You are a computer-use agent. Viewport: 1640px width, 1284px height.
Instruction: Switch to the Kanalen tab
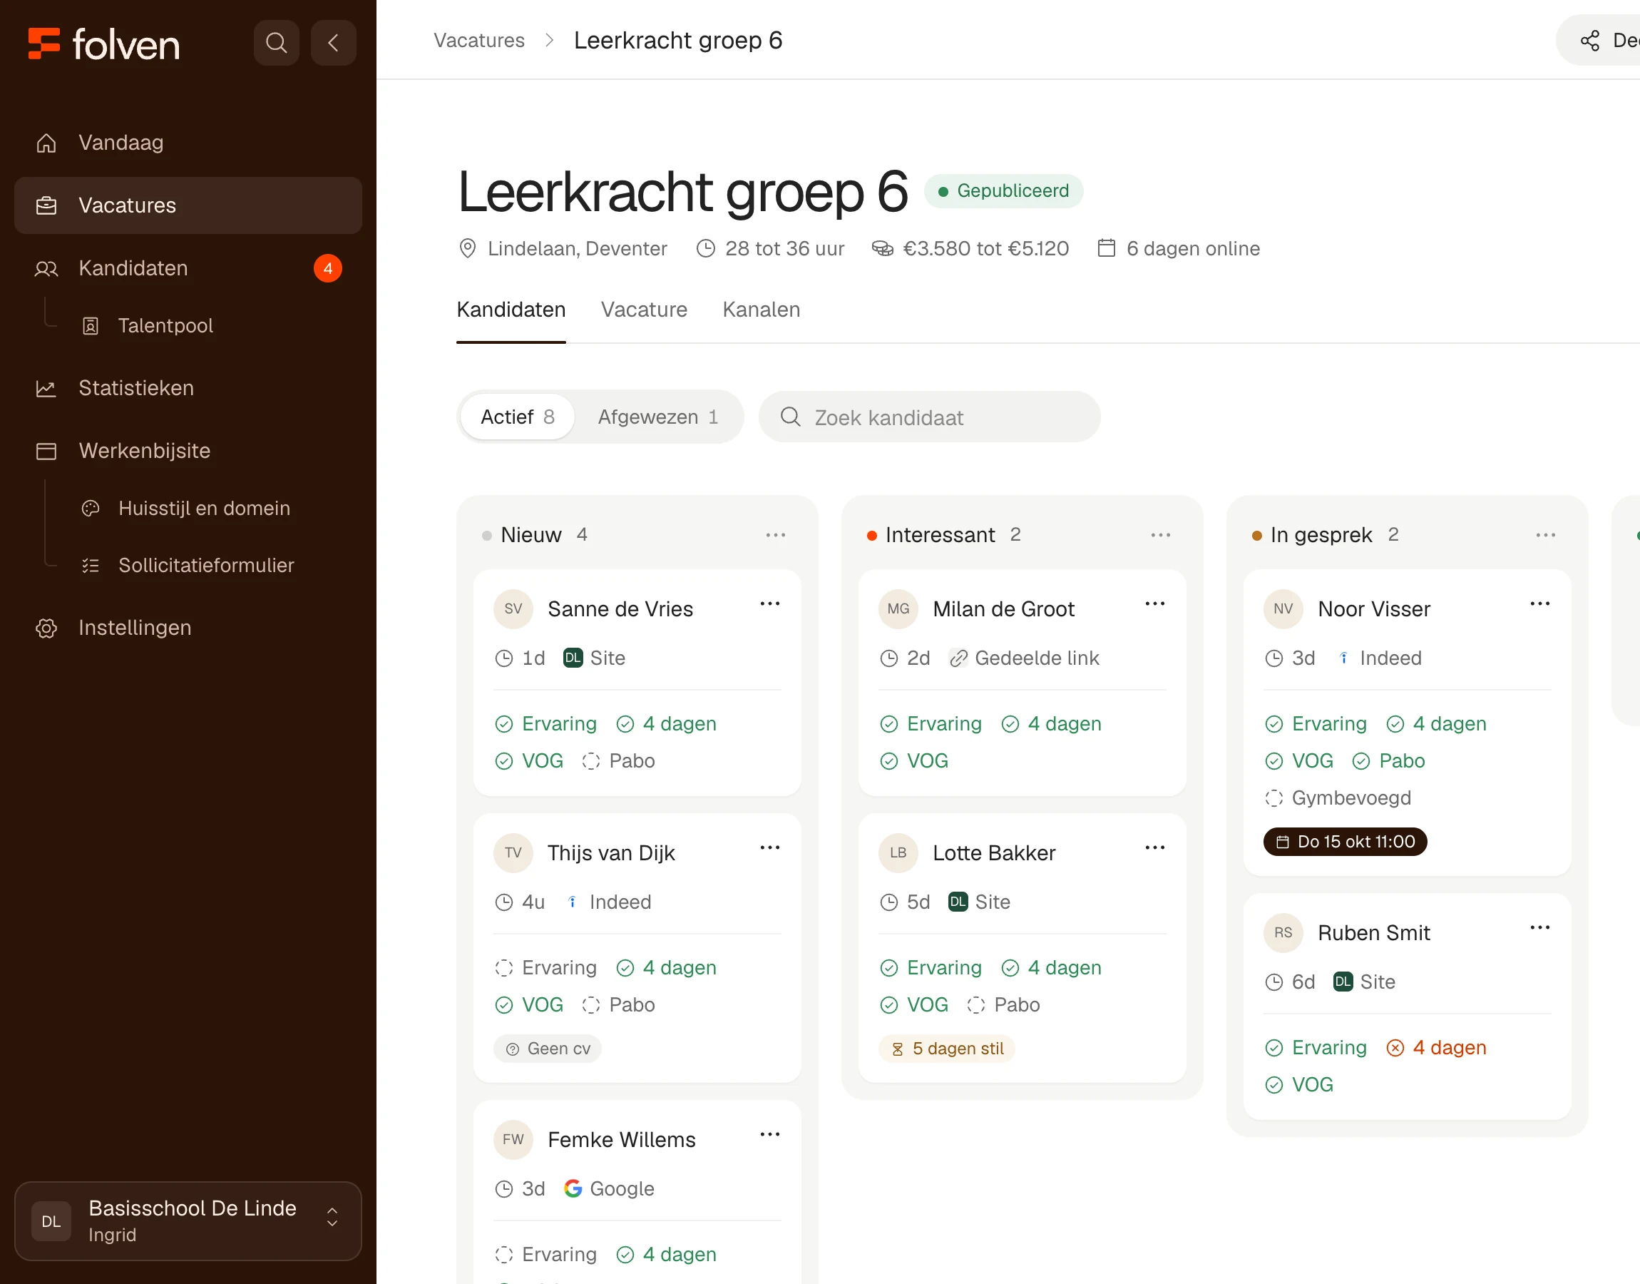click(761, 310)
